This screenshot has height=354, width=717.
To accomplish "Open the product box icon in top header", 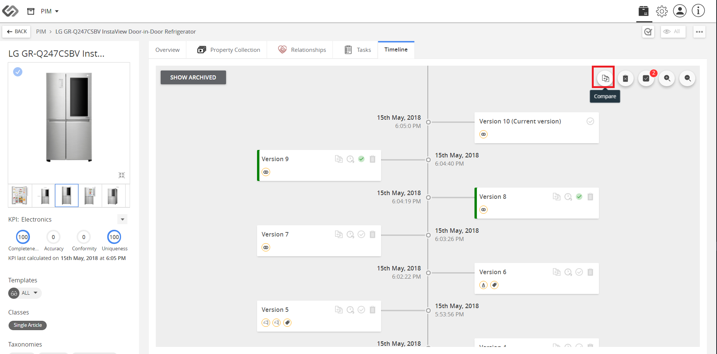I will click(x=643, y=11).
